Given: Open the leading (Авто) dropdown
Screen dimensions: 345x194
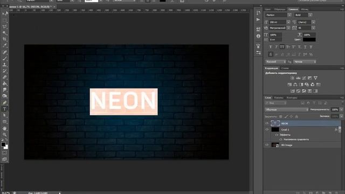Looking at the screenshot, I should coord(313,22).
